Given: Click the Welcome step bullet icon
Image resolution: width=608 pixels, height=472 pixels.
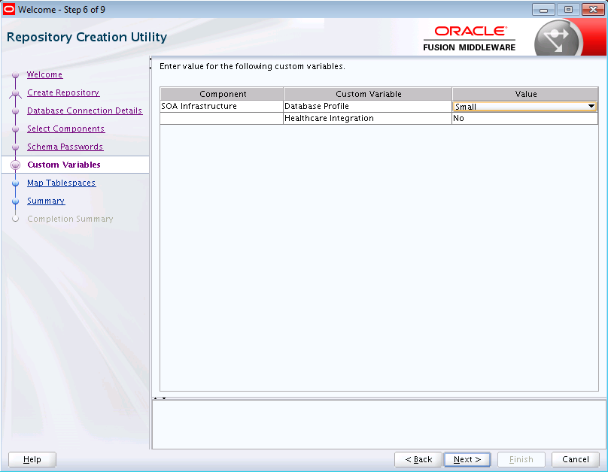Looking at the screenshot, I should click(16, 74).
